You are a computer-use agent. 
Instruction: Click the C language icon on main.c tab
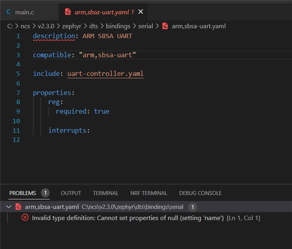click(9, 12)
